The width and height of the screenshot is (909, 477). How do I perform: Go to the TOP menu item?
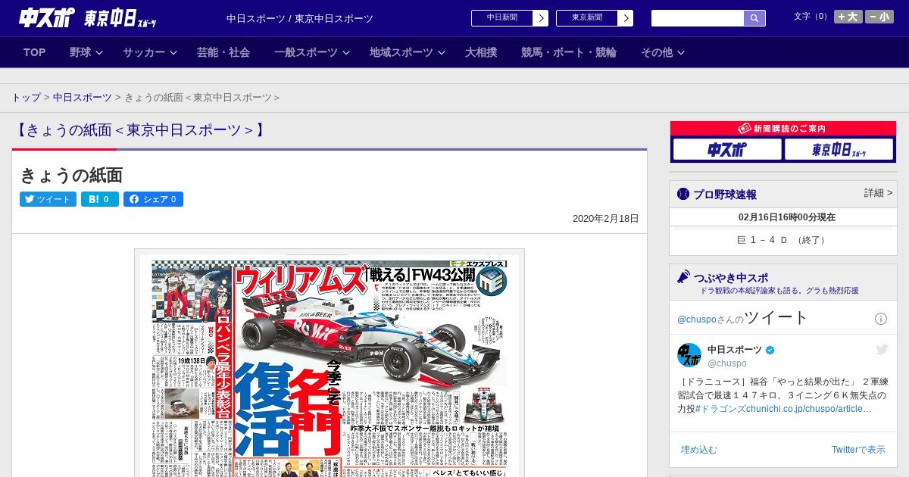(35, 52)
